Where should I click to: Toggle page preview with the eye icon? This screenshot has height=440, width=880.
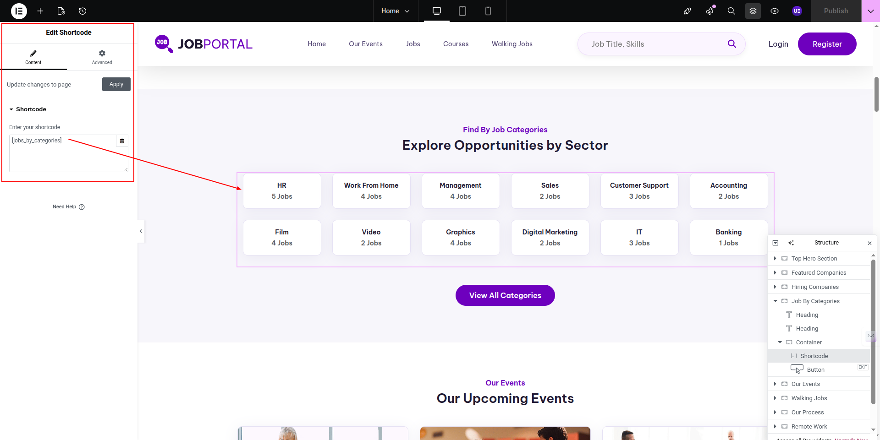click(x=774, y=11)
